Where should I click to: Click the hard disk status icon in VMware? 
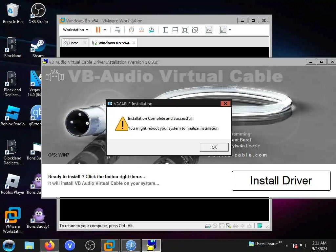[208, 226]
